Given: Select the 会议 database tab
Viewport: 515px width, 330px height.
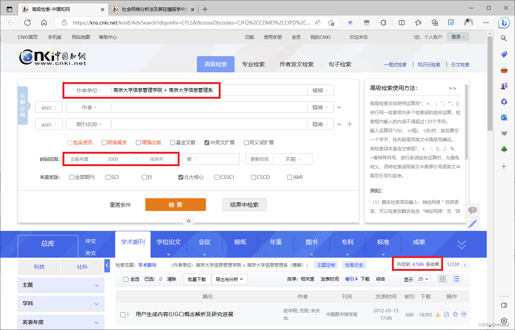Looking at the screenshot, I should click(204, 242).
